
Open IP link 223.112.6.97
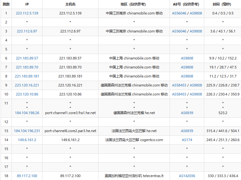click(27, 31)
